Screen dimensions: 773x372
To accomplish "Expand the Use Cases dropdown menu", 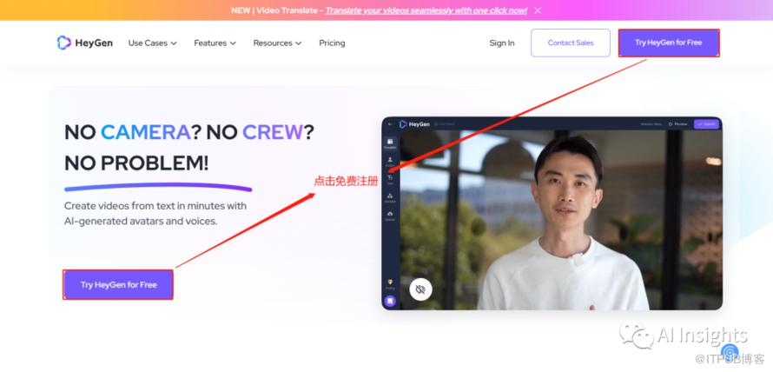I will point(152,43).
